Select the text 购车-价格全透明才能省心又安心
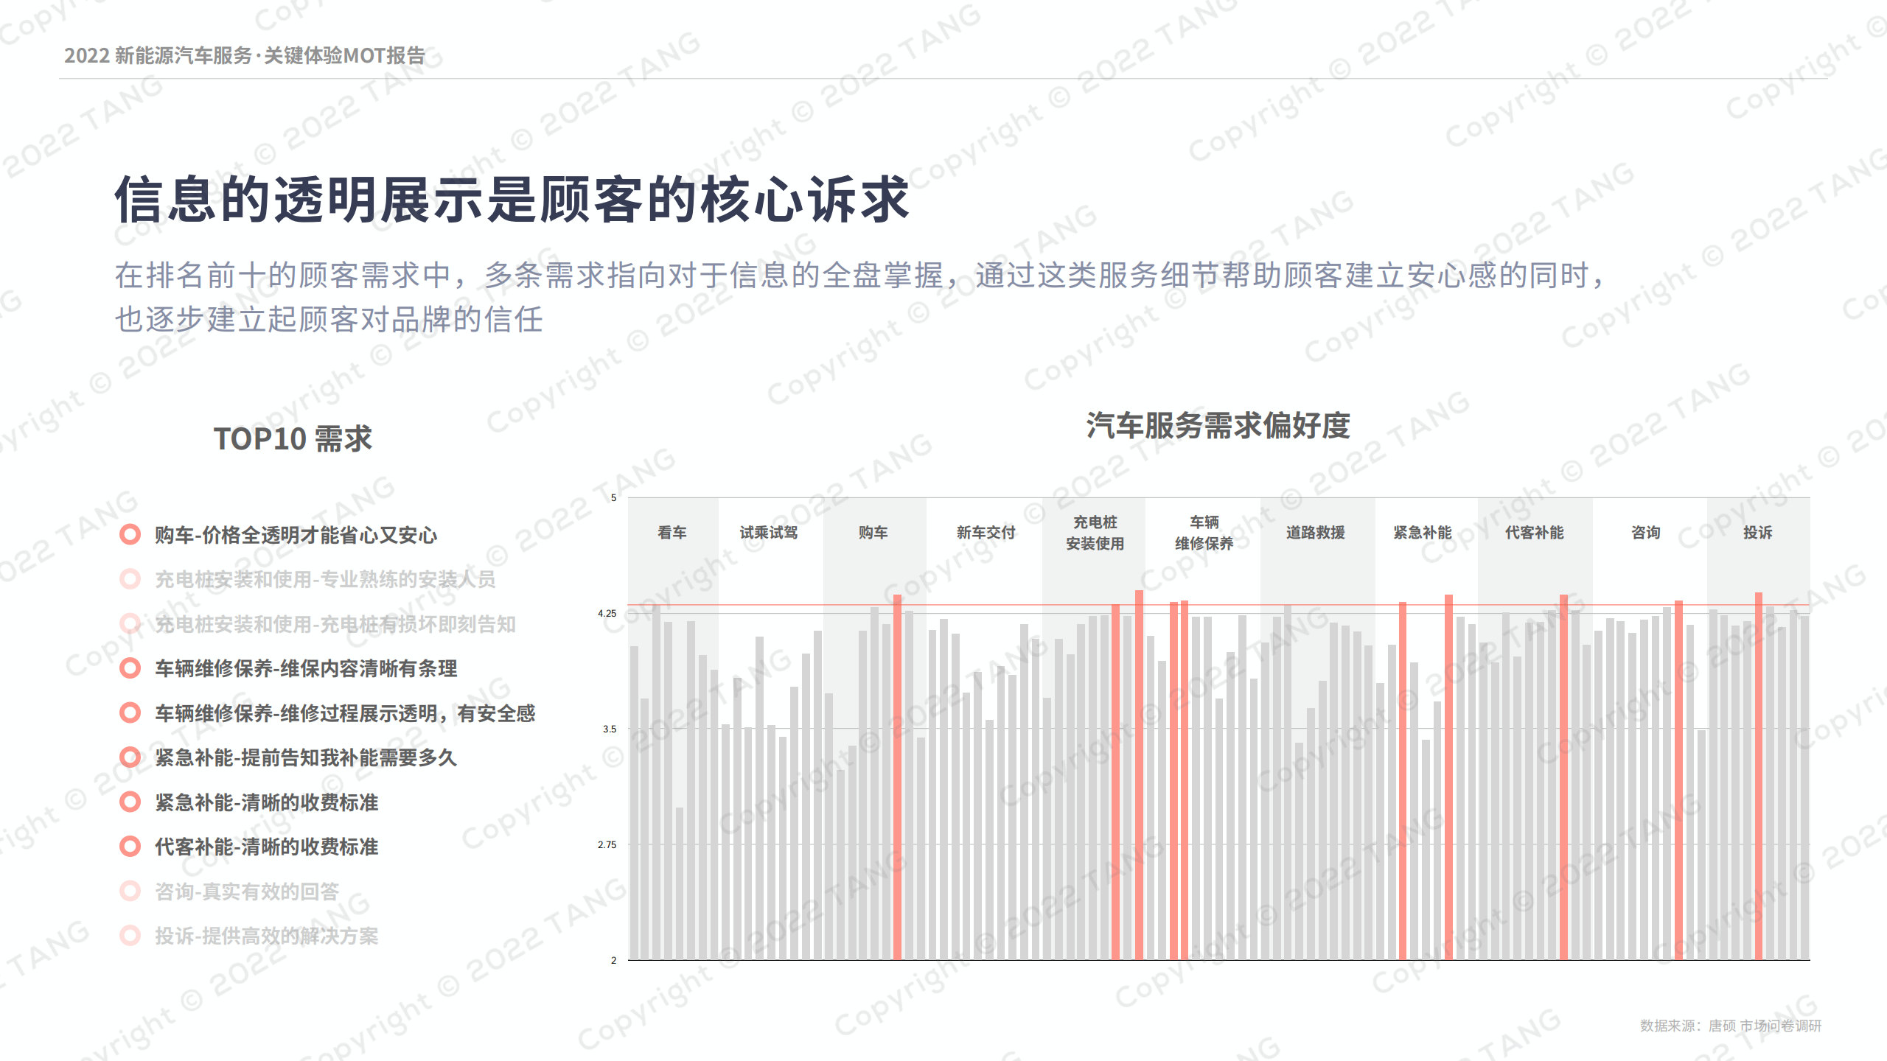 tap(296, 535)
